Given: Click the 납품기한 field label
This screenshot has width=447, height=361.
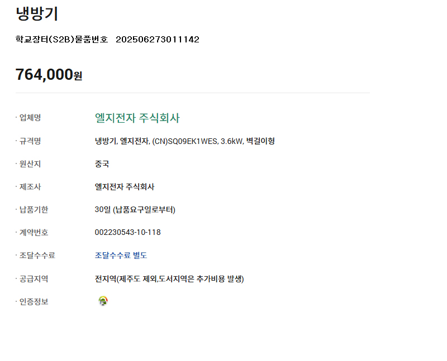Looking at the screenshot, I should [34, 210].
